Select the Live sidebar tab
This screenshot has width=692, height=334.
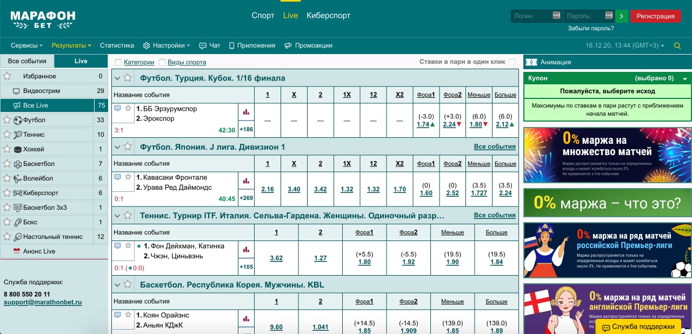click(x=81, y=61)
